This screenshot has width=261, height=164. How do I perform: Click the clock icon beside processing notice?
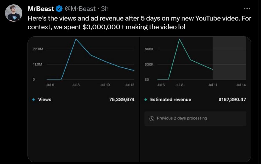(x=152, y=119)
